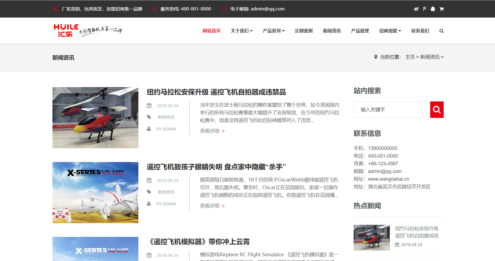Screen dimensions: 495x261
Task: Click the red search button in sidebar
Action: point(437,110)
